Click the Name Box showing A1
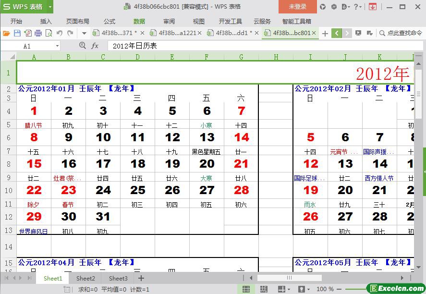The width and height of the screenshot is (426, 294). (27, 46)
